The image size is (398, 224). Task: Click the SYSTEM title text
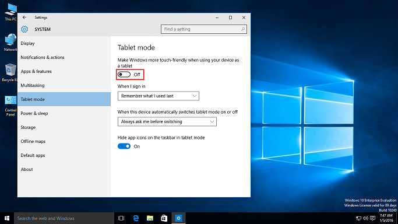tap(43, 30)
